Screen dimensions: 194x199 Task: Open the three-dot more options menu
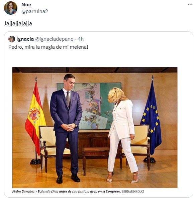coord(190,5)
